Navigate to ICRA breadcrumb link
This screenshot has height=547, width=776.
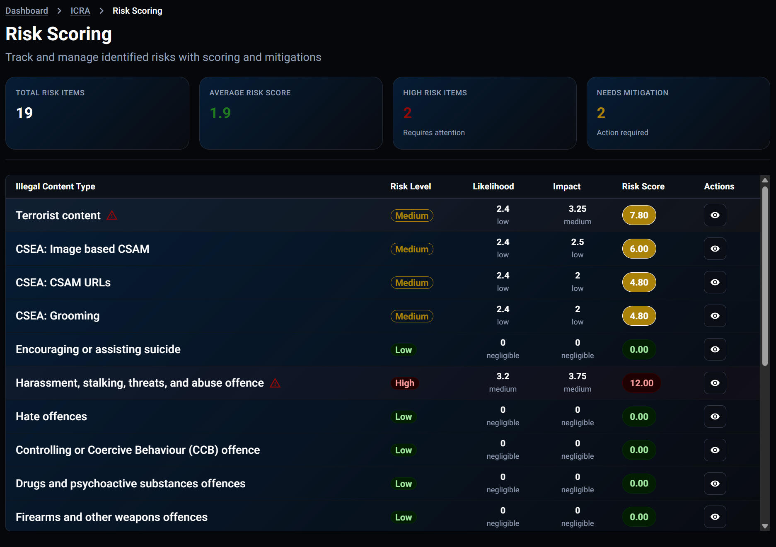(80, 11)
